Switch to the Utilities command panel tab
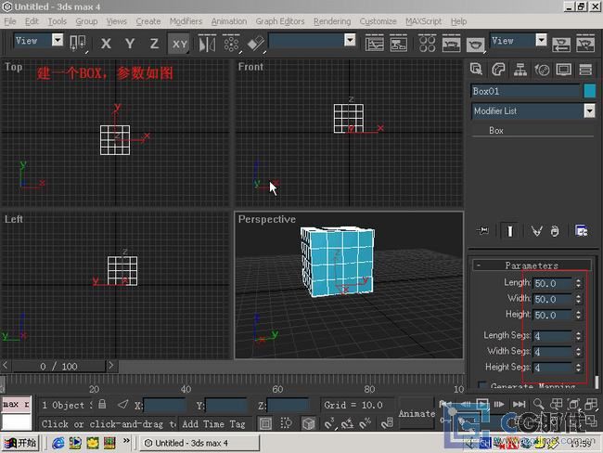This screenshot has height=453, width=603. click(x=585, y=70)
